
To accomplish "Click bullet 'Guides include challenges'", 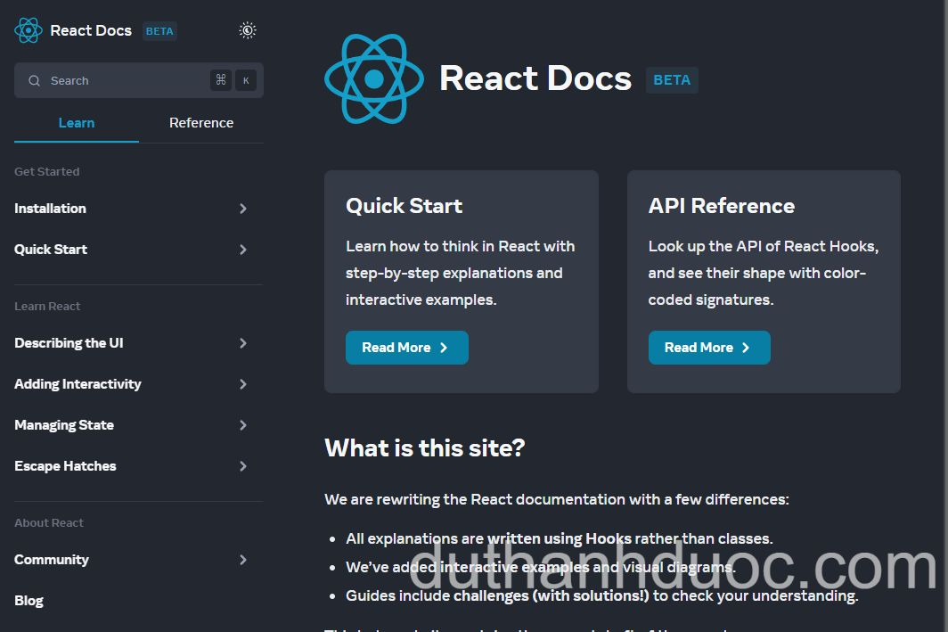I will pos(602,595).
